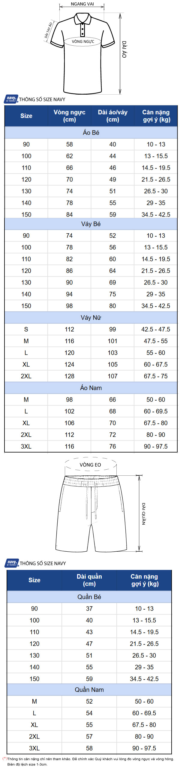Select the Áo Nam section header
This screenshot has width=180, height=767.
tap(91, 388)
